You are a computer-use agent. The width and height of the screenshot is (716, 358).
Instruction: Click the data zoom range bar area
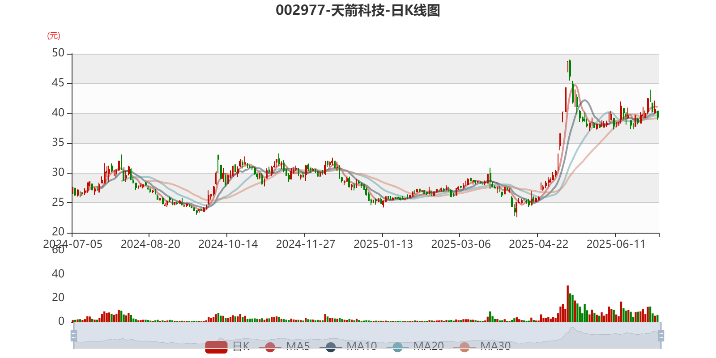pos(367,336)
